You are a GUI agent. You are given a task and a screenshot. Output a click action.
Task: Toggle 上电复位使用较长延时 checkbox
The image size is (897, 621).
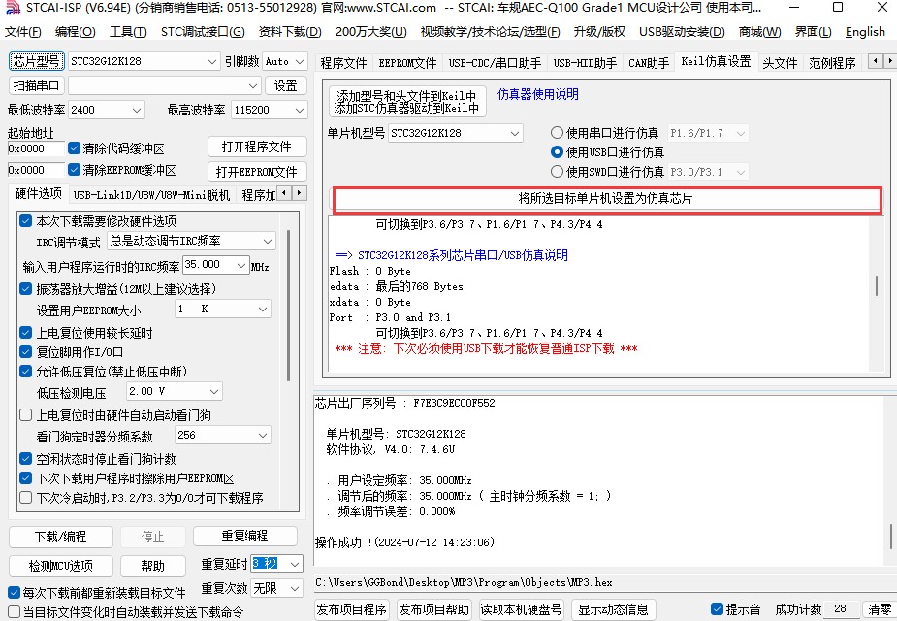point(26,333)
